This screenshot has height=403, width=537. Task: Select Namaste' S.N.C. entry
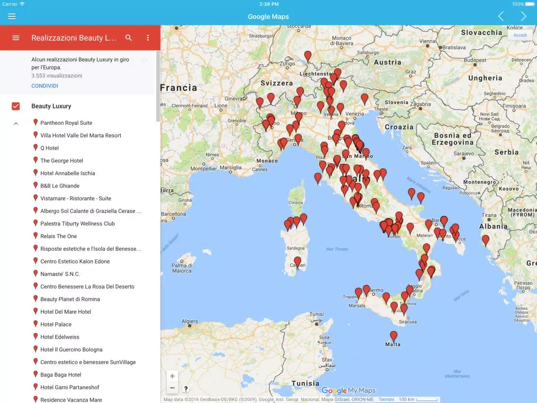point(60,274)
